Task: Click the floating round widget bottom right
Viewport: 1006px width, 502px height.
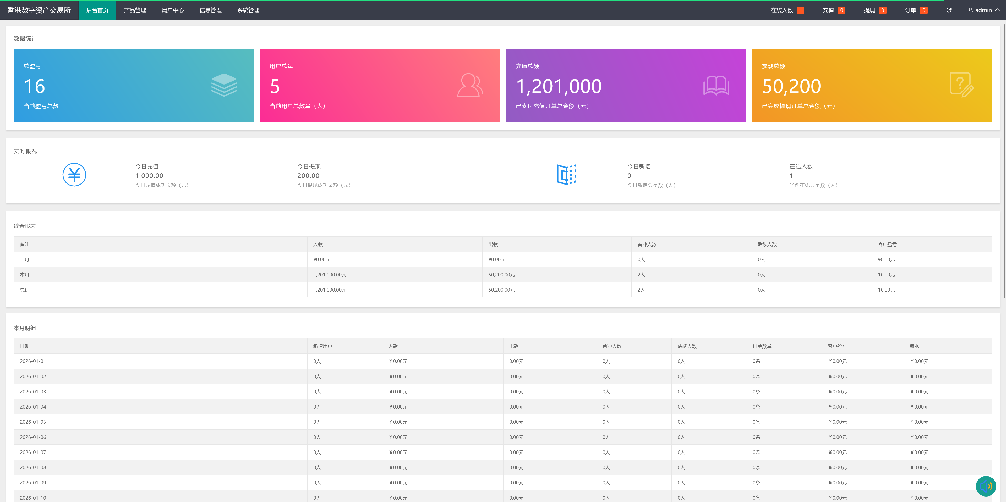Action: click(986, 486)
